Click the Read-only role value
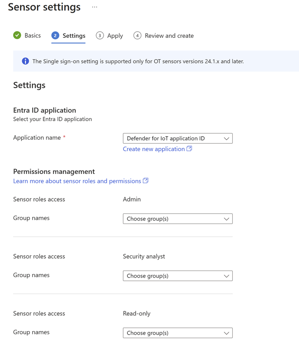The width and height of the screenshot is (299, 350). click(137, 314)
